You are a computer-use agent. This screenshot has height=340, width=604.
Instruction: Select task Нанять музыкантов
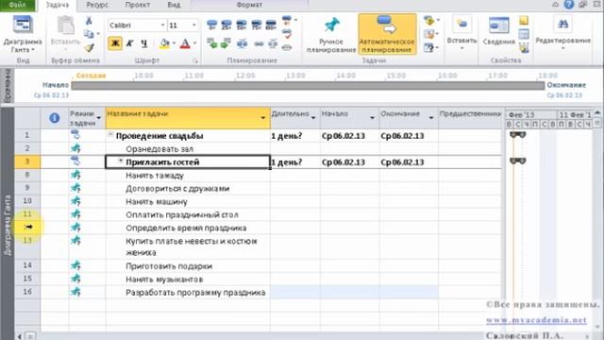coord(188,280)
